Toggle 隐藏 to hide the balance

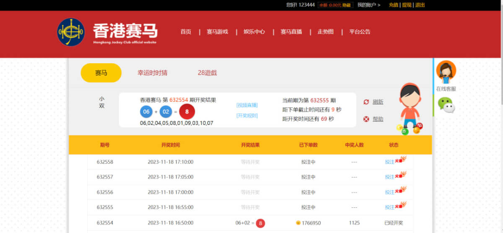click(x=346, y=5)
